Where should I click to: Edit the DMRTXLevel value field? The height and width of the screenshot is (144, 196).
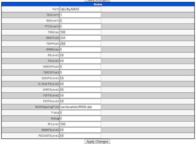pos(80,90)
